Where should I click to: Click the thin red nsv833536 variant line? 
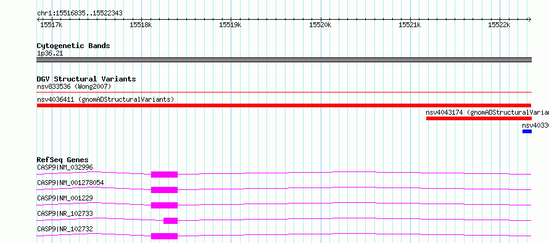[284, 93]
